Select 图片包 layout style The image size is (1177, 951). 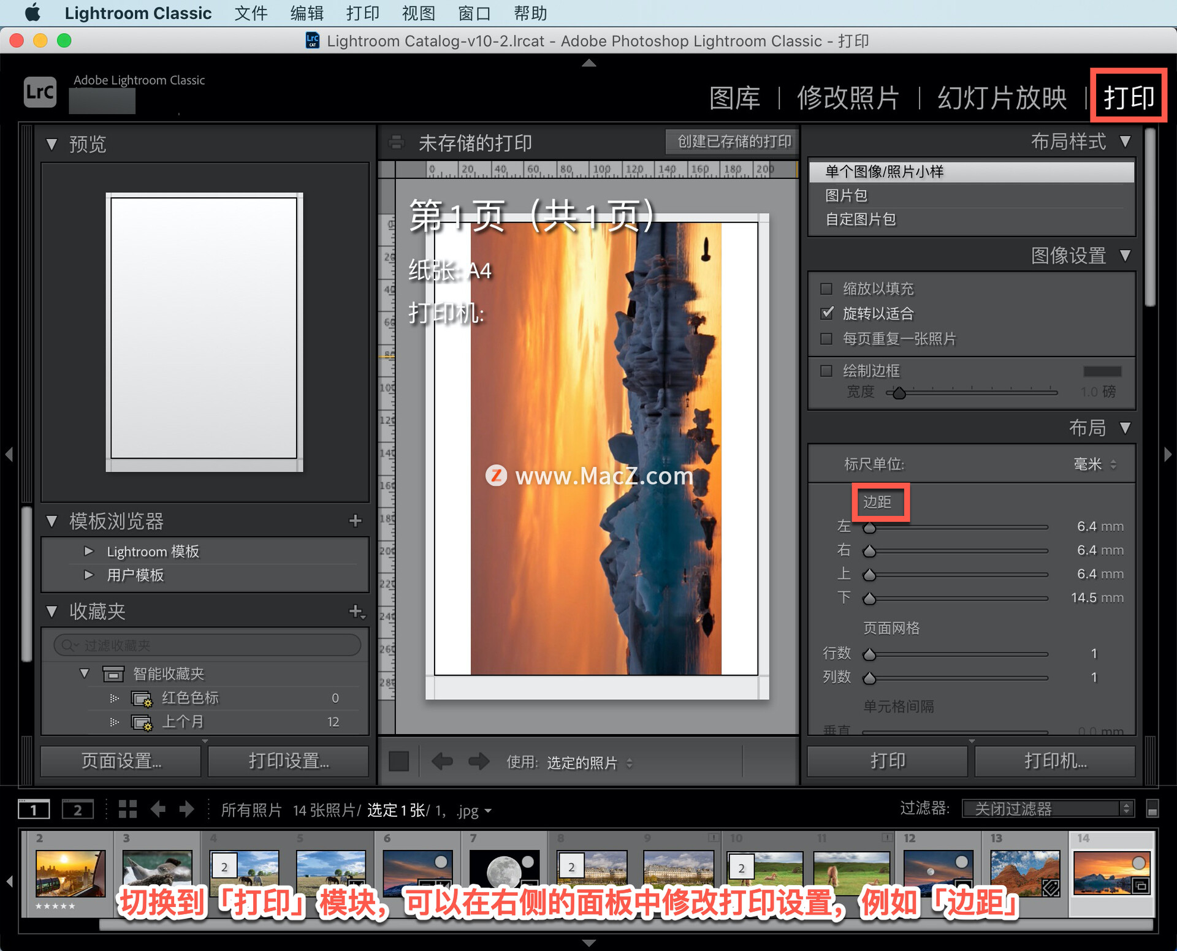(x=972, y=195)
